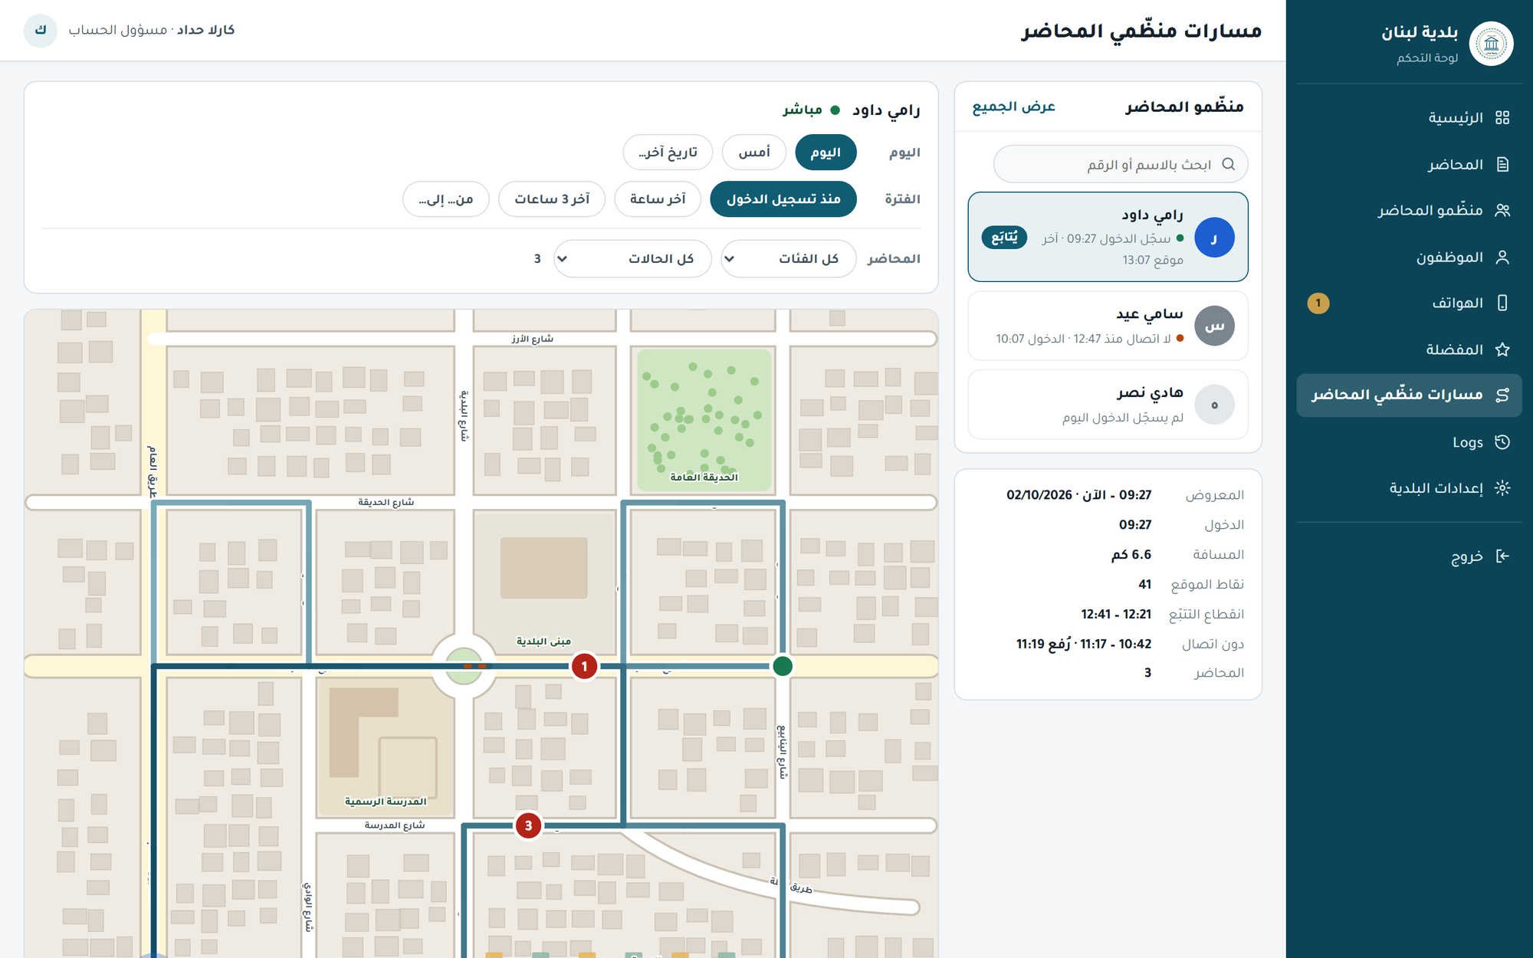Screen dimensions: 1533x958
Task: Select هادي نصر officer card
Action: [x=1108, y=405]
